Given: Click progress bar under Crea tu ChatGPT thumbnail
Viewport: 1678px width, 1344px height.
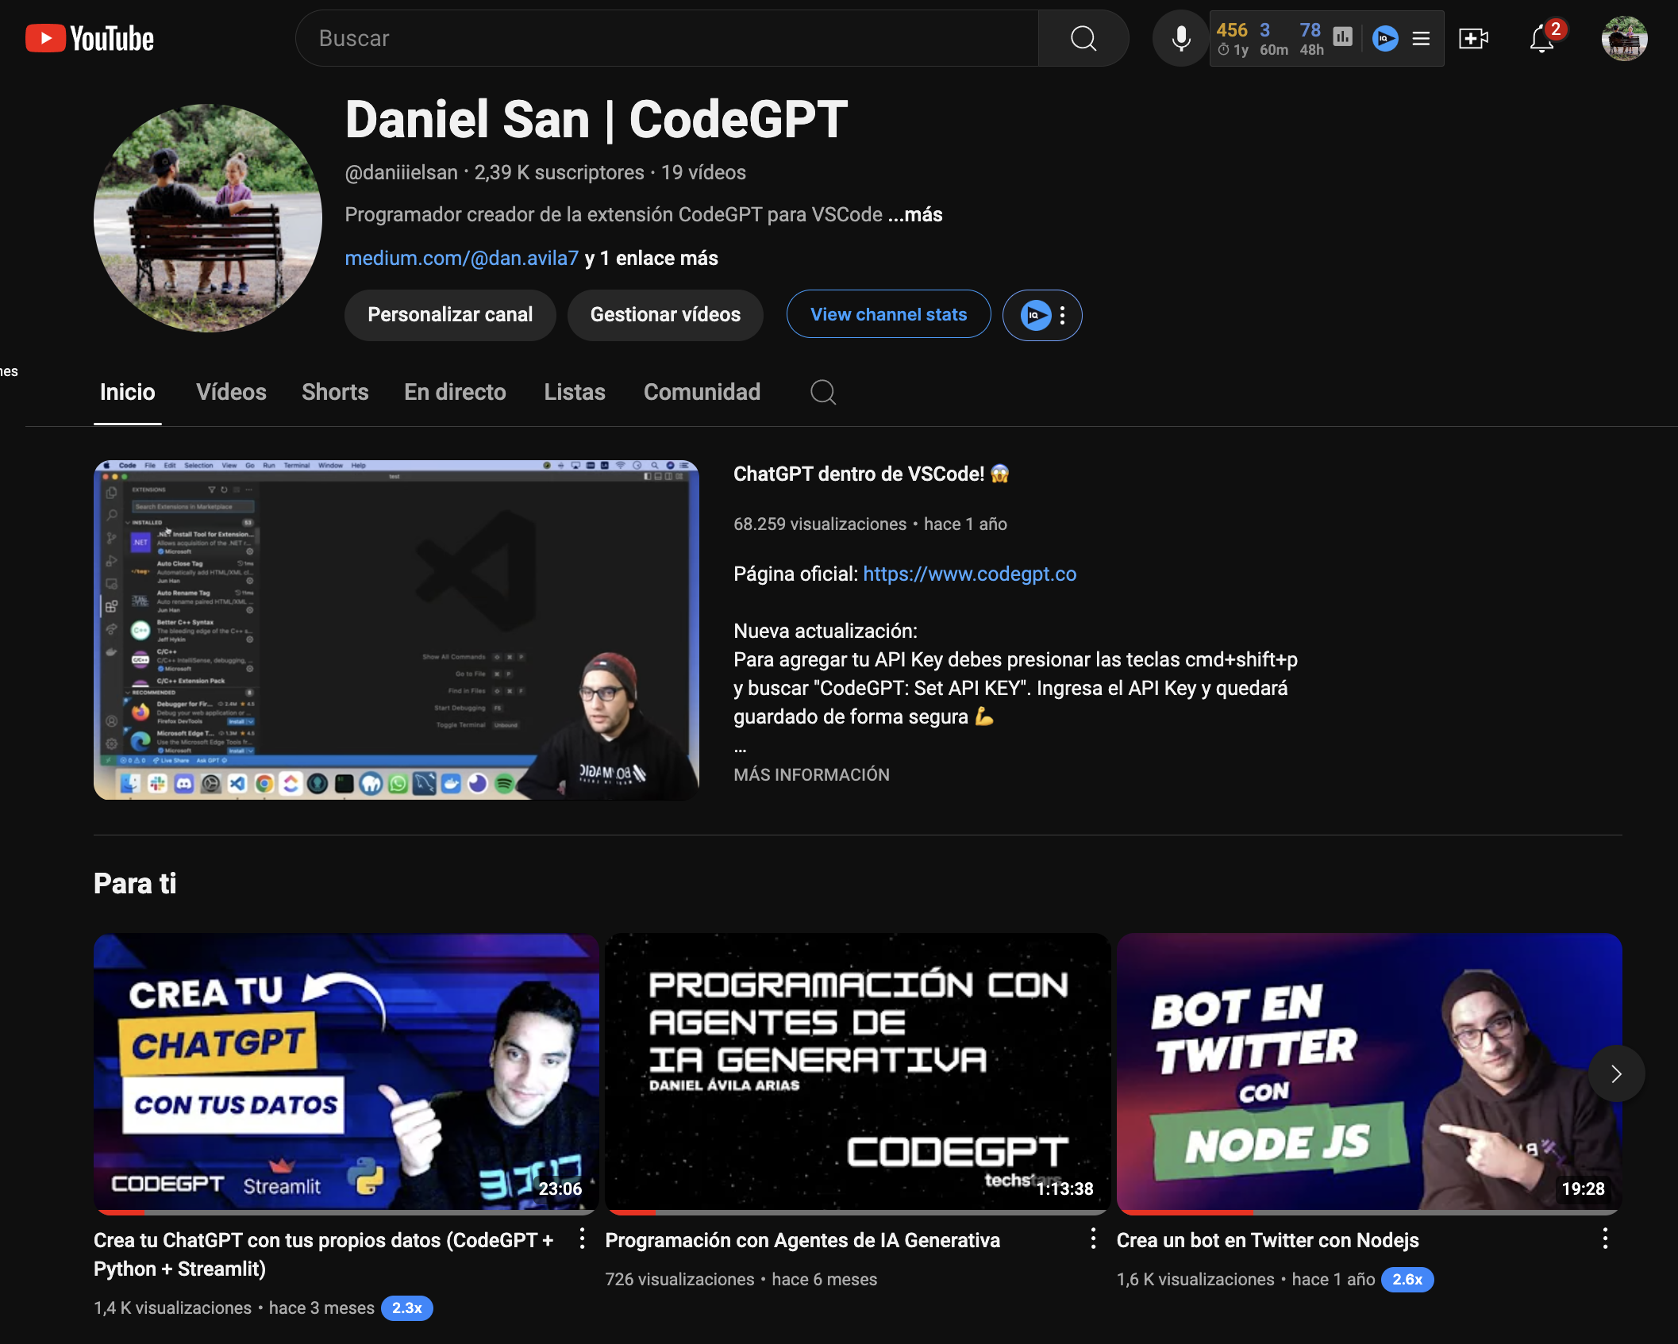Looking at the screenshot, I should pos(346,1212).
